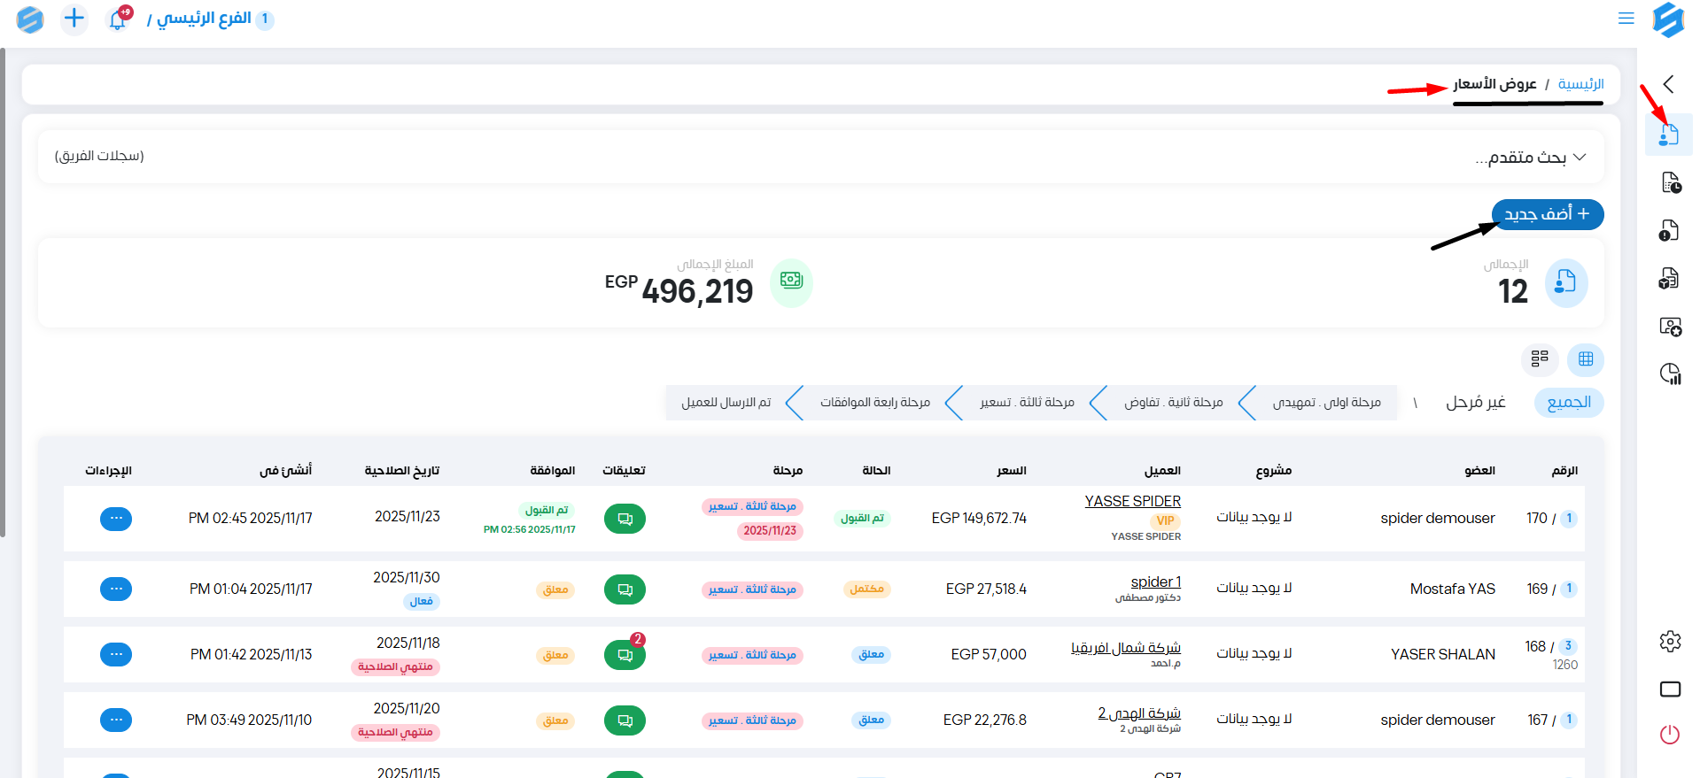Screen dimensions: 1700x778
Task: Open the settings gear in sidebar
Action: [1670, 642]
